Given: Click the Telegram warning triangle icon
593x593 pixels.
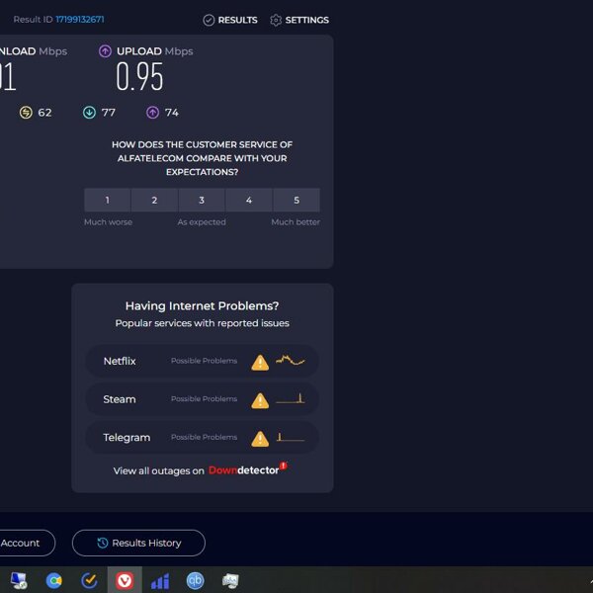Looking at the screenshot, I should [260, 439].
